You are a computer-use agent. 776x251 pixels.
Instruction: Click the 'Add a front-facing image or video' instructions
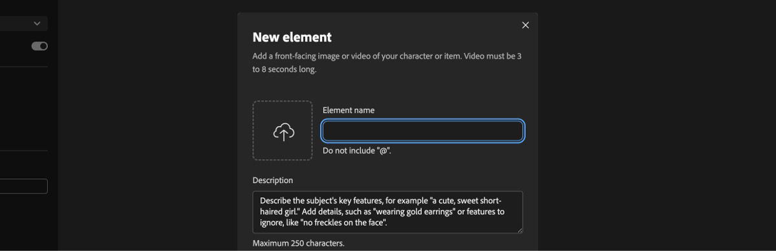coord(387,62)
